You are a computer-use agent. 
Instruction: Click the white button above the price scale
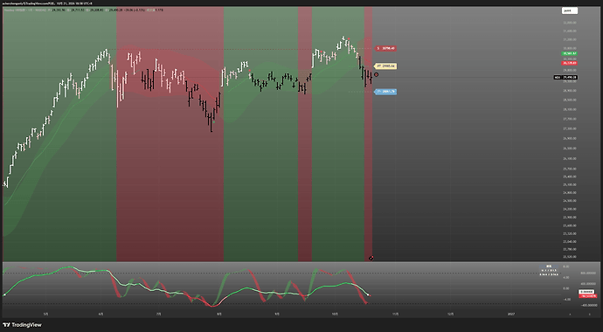coord(570,10)
